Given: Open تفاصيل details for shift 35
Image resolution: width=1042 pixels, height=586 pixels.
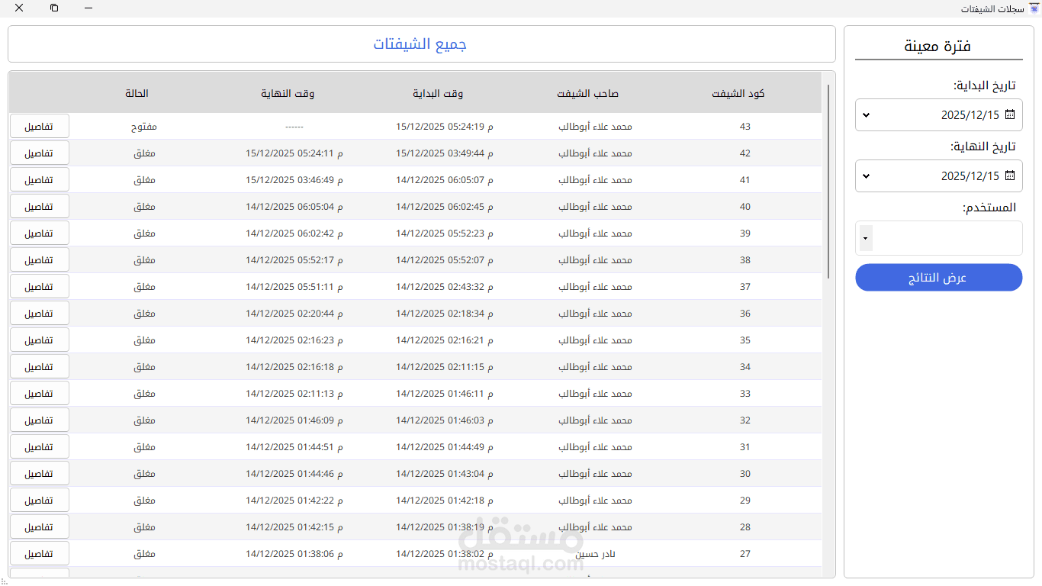Looking at the screenshot, I should 40,340.
